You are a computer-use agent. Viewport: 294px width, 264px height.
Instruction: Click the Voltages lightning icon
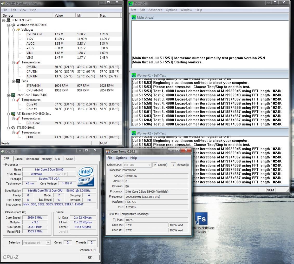pos(18,30)
